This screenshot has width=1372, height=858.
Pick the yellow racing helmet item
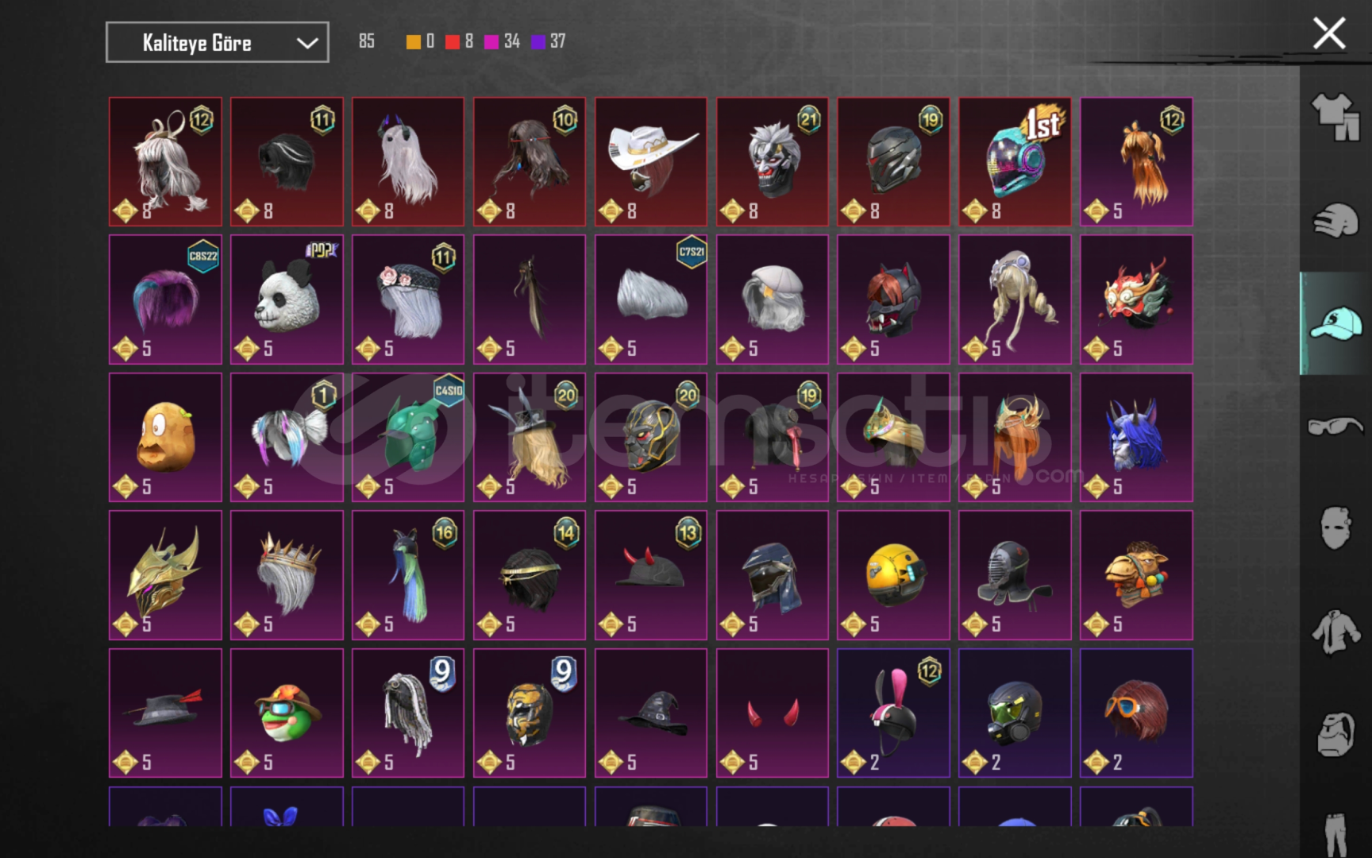tap(893, 575)
